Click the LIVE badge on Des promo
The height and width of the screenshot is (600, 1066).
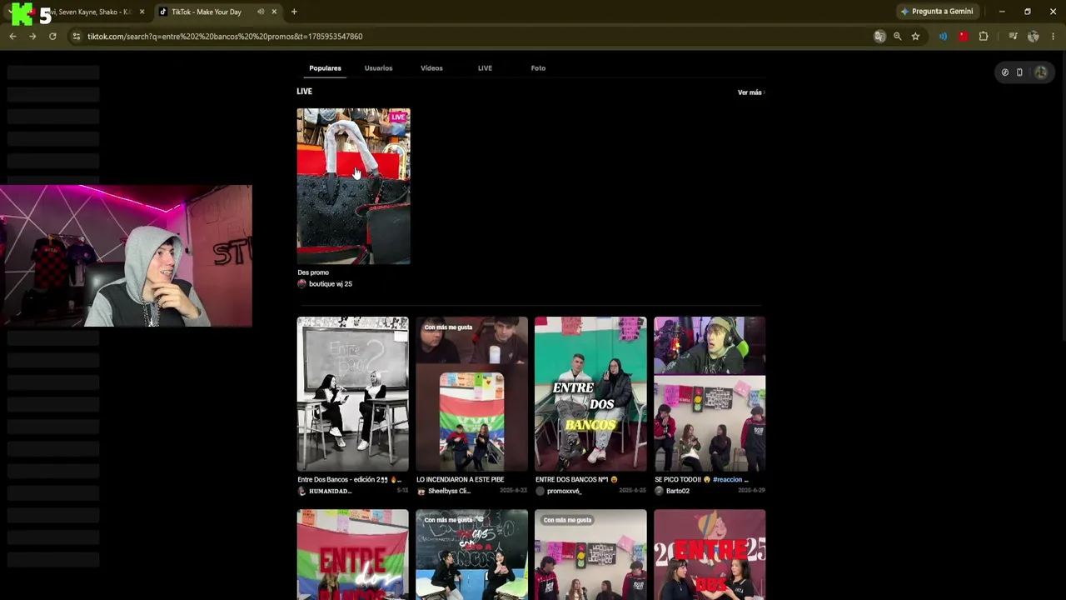(x=398, y=117)
